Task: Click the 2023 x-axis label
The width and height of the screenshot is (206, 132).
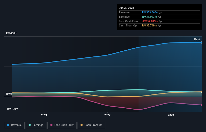Action: (x=171, y=115)
